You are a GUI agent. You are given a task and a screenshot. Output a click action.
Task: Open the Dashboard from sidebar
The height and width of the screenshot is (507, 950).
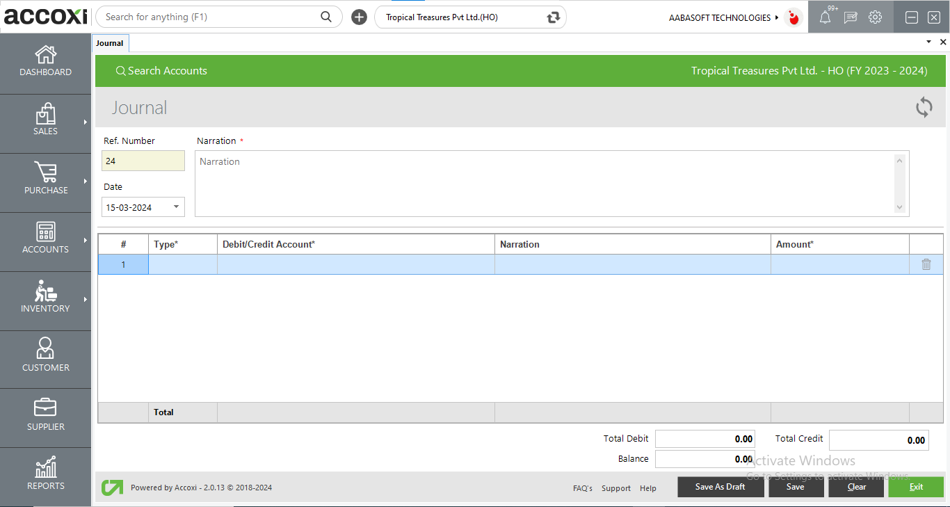(x=45, y=61)
